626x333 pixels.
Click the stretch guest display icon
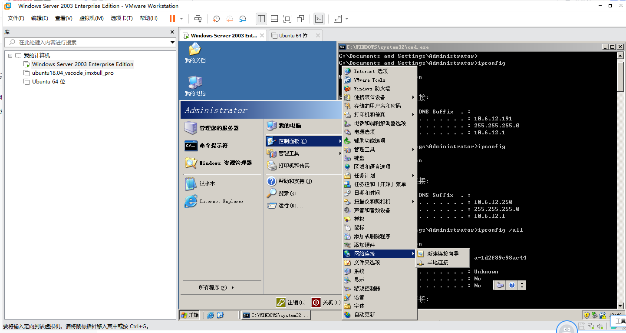pos(337,19)
